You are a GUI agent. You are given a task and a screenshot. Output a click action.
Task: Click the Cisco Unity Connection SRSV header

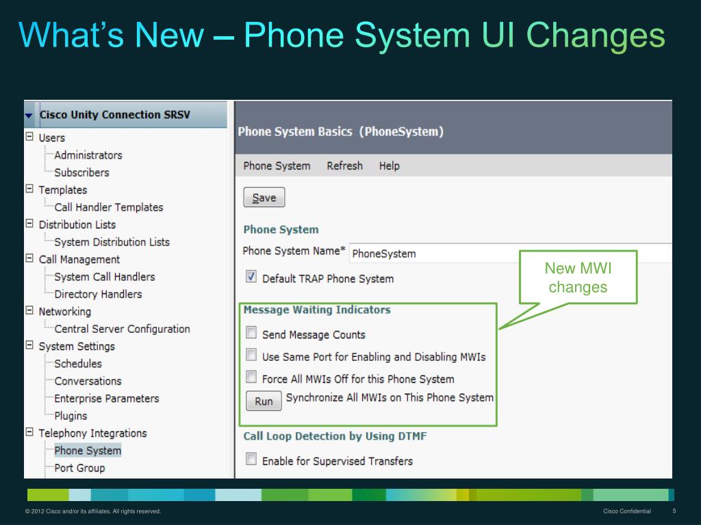coord(115,115)
